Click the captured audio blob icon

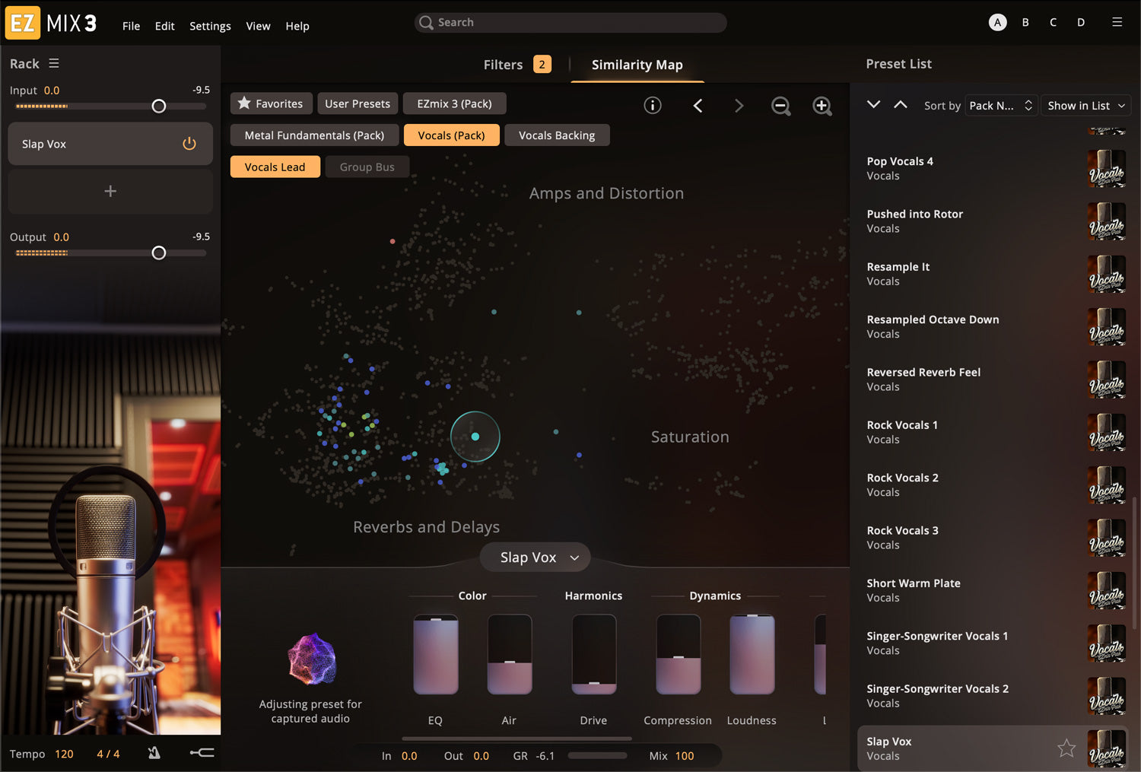[x=312, y=659]
